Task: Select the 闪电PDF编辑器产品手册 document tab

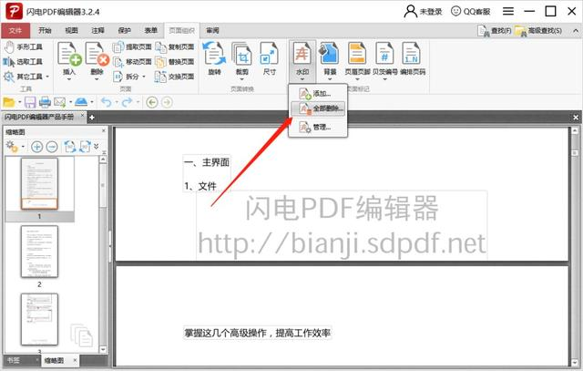Action: pyautogui.click(x=39, y=117)
